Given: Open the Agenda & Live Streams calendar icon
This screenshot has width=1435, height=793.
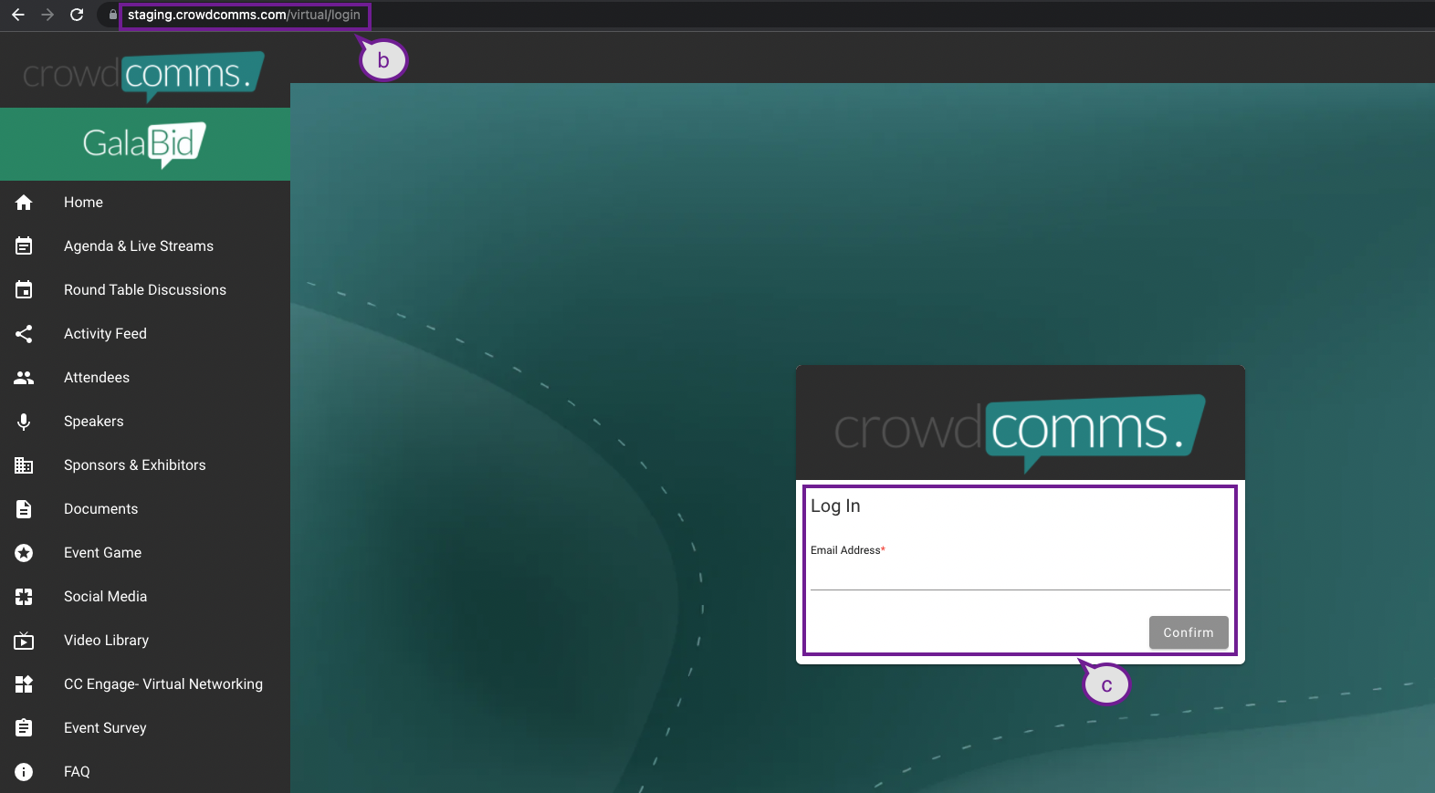Looking at the screenshot, I should (24, 246).
